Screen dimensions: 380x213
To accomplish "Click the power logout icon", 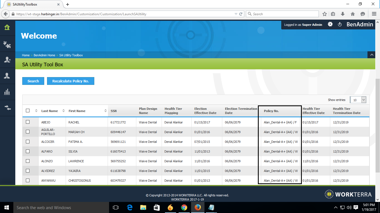I will click(x=340, y=24).
